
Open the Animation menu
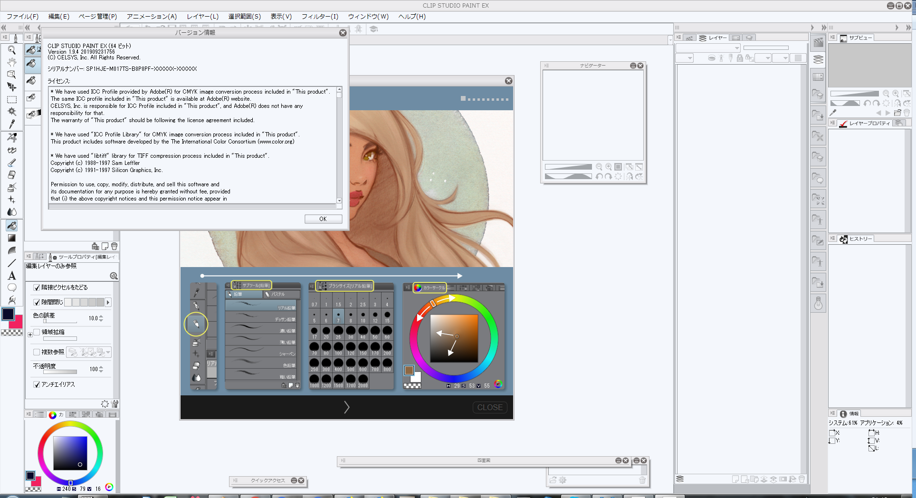coord(152,16)
